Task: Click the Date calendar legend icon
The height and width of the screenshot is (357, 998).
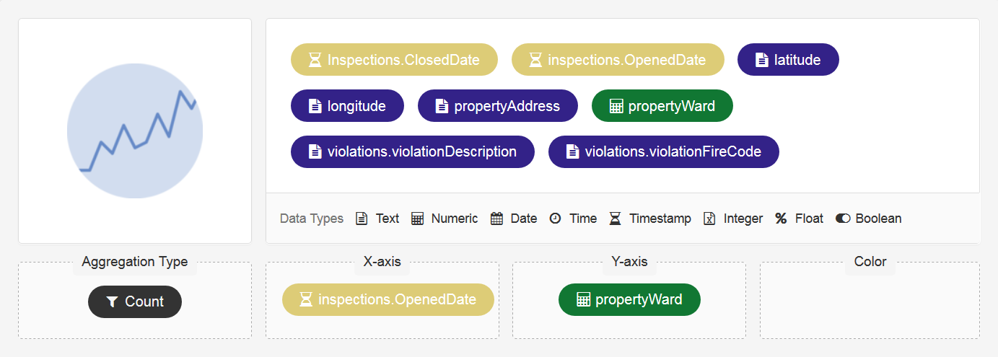Action: (496, 219)
